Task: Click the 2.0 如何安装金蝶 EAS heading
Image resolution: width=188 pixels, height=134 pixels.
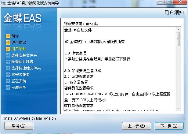Action: click(82, 71)
